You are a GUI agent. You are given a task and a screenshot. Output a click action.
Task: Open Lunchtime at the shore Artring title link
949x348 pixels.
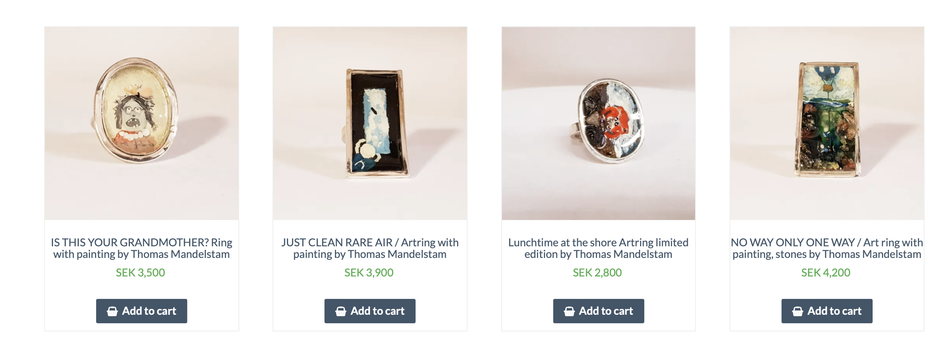(598, 248)
